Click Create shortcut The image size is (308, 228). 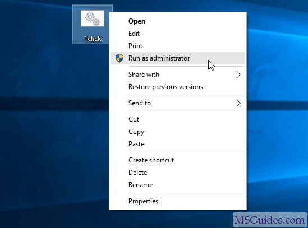tap(178, 160)
